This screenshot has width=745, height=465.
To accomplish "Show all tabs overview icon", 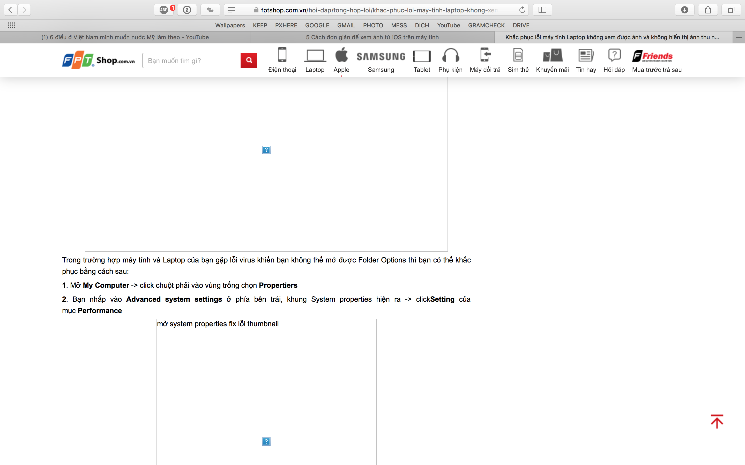I will 731,10.
